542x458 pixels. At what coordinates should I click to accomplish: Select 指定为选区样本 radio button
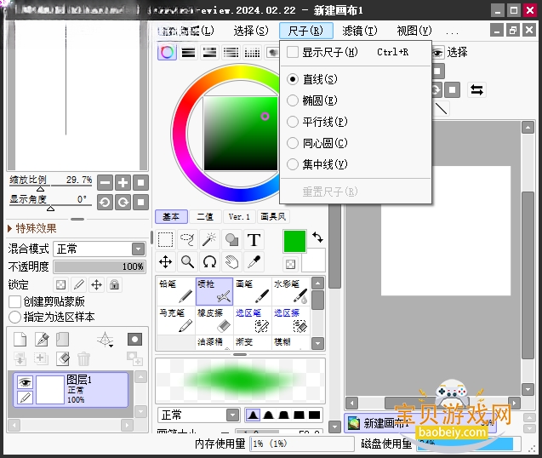(14, 317)
